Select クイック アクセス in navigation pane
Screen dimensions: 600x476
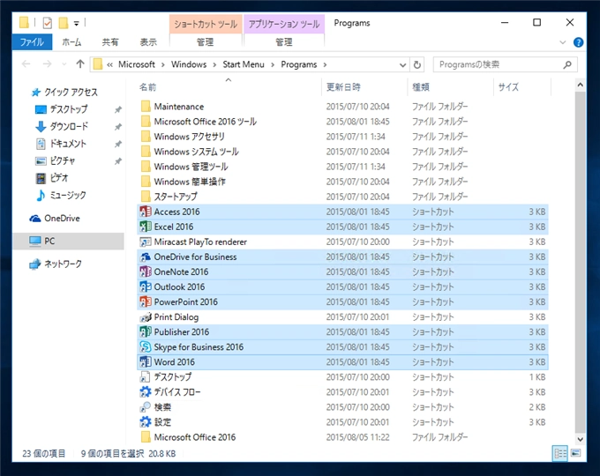click(71, 93)
